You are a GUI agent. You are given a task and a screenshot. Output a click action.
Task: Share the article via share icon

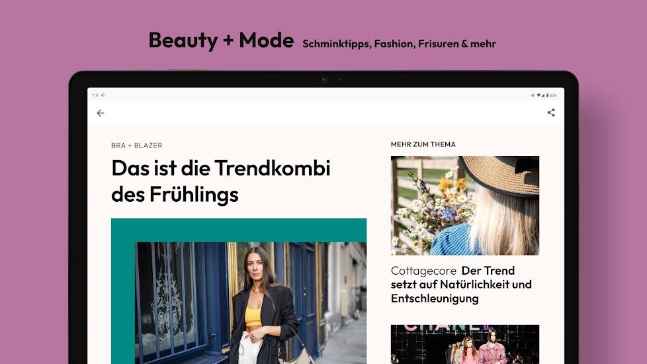[551, 113]
